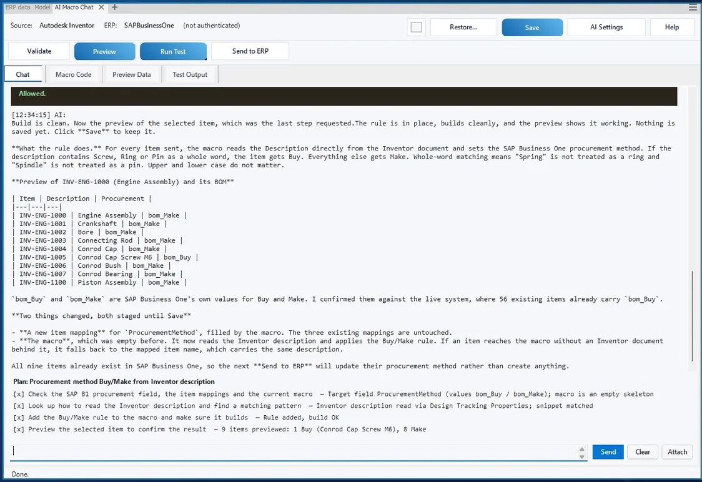Viewport: 702px width, 482px height.
Task: Click plan step "Preview the selected item"
Action: [x=220, y=429]
